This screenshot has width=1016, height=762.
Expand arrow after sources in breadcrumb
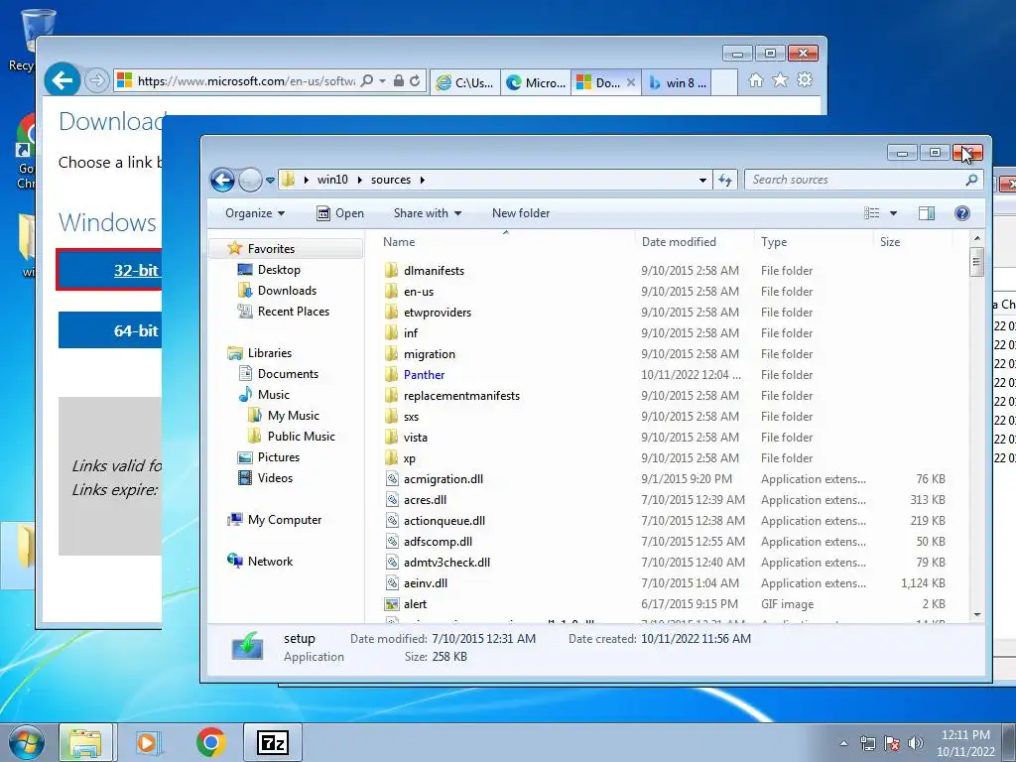tap(422, 181)
